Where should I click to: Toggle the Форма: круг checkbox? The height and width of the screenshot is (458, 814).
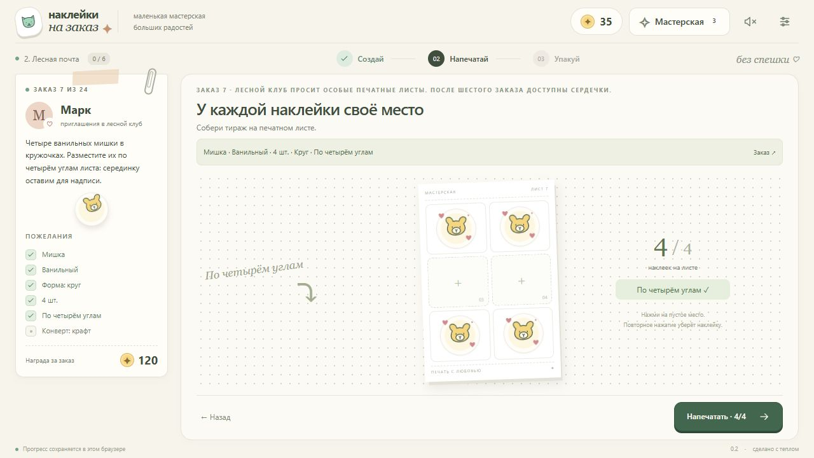(x=31, y=285)
